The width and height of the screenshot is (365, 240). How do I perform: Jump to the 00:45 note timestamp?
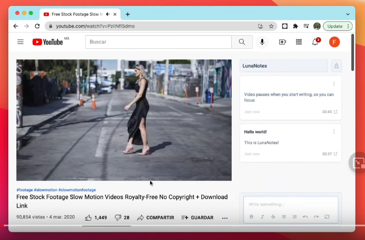[x=329, y=111]
